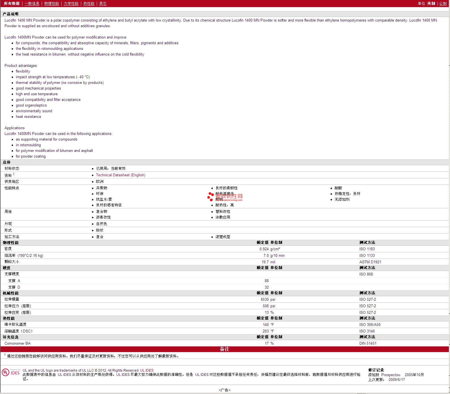Click the DIN 51451 test method
This screenshot has height=394, width=450.
[x=368, y=343]
